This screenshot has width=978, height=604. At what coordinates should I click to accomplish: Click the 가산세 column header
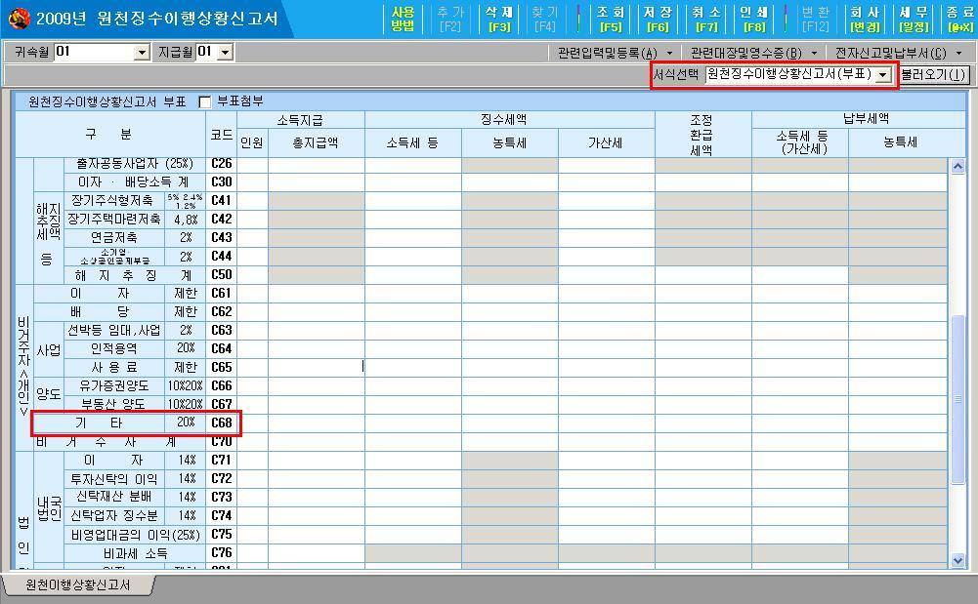607,143
